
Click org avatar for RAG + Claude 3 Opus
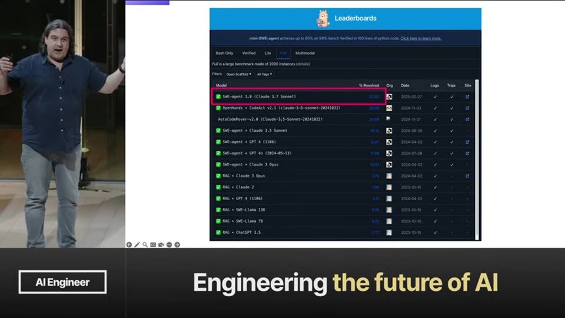(389, 176)
